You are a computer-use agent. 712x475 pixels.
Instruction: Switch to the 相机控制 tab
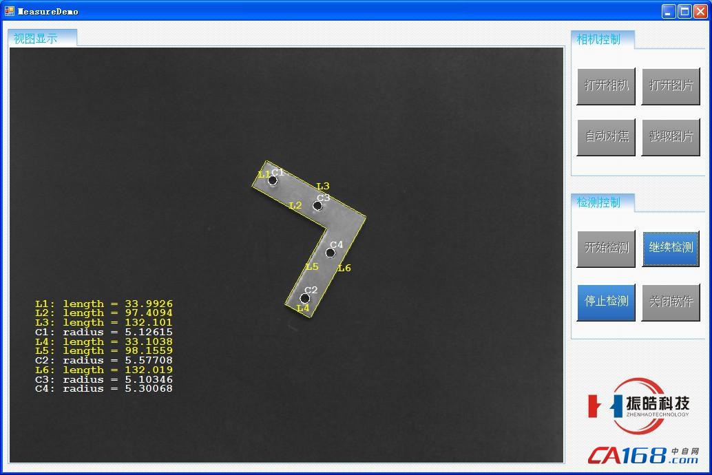[602, 39]
